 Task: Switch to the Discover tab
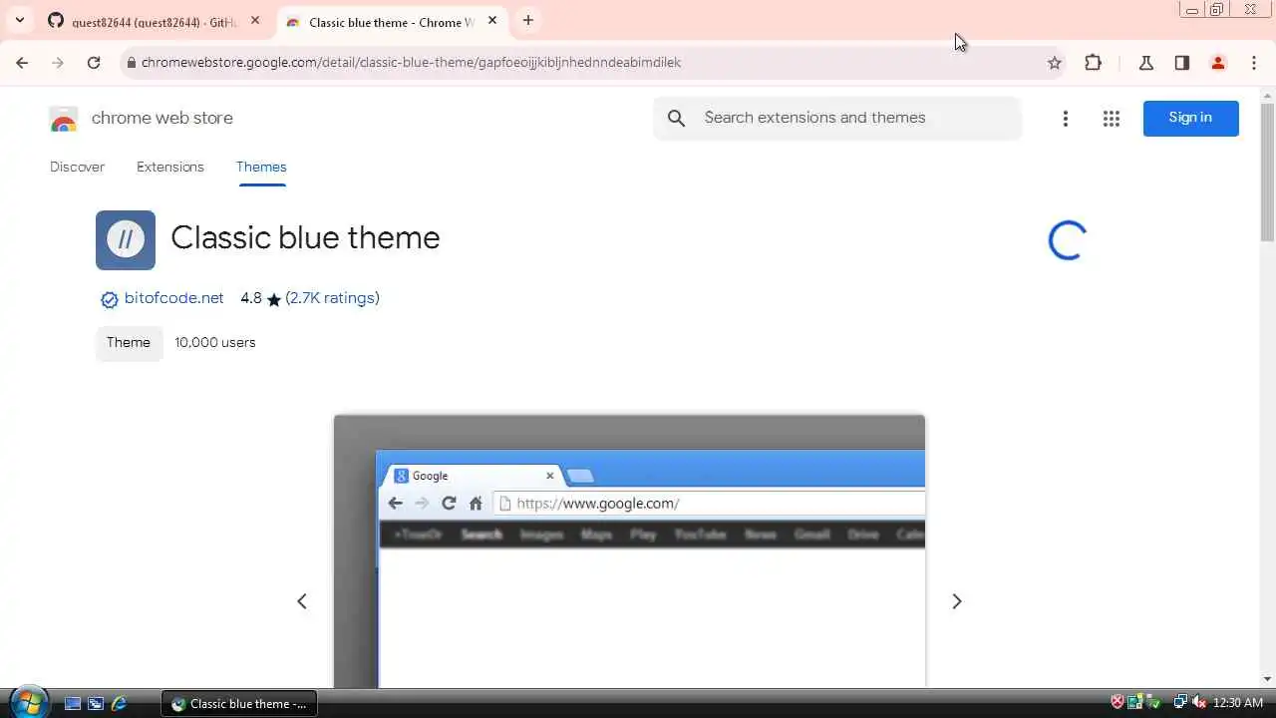pyautogui.click(x=77, y=167)
